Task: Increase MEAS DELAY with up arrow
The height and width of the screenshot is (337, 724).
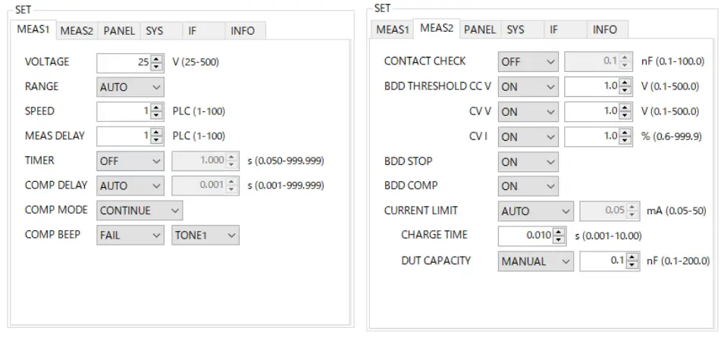Action: (x=157, y=133)
